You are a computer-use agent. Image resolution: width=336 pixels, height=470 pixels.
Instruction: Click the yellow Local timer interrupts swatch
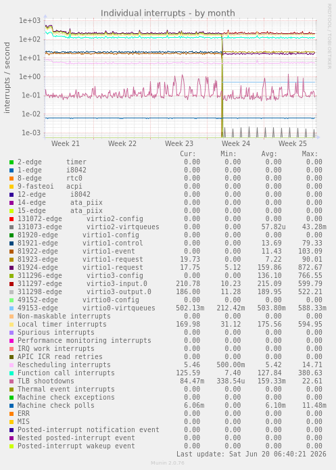tap(11, 325)
